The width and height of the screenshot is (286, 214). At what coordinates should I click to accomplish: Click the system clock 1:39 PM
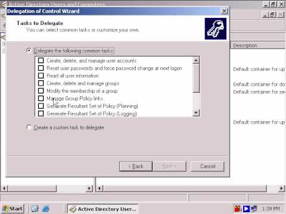[271, 209]
